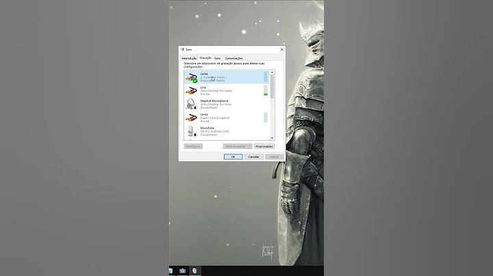Click the Definir padrão button
Screen dimensions: 493x276
tap(236, 146)
